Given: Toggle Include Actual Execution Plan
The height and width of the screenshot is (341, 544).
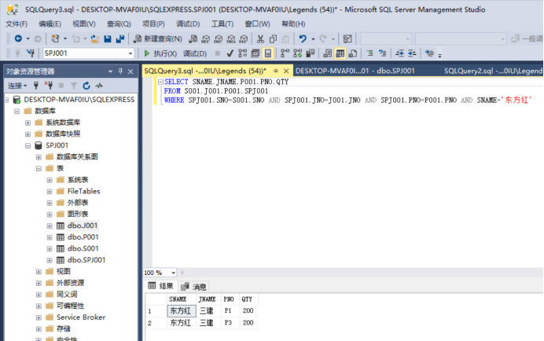Looking at the screenshot, I should click(x=285, y=53).
